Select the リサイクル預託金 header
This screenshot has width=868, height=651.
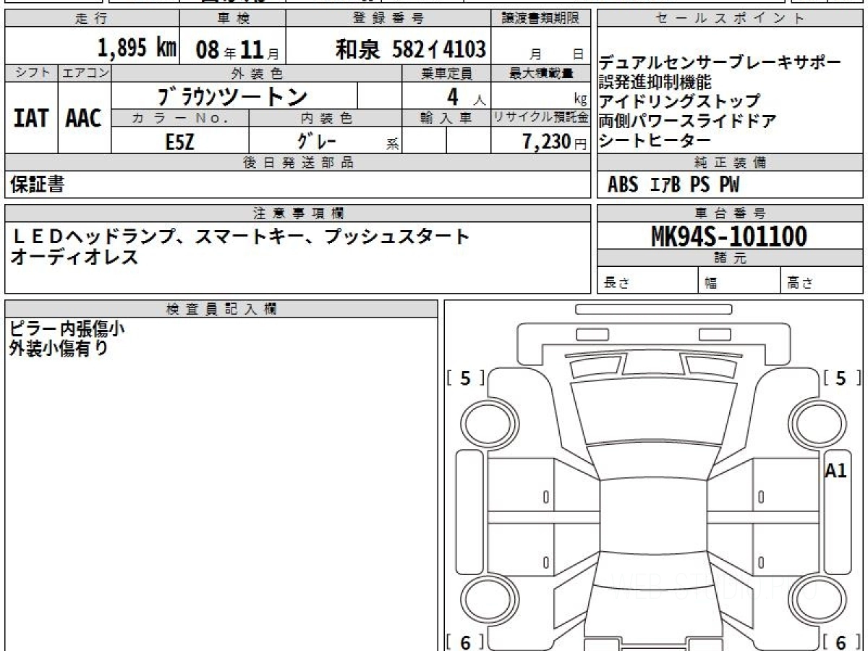[541, 118]
